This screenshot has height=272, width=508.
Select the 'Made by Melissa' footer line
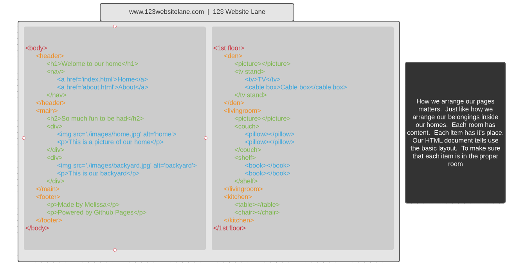(83, 204)
